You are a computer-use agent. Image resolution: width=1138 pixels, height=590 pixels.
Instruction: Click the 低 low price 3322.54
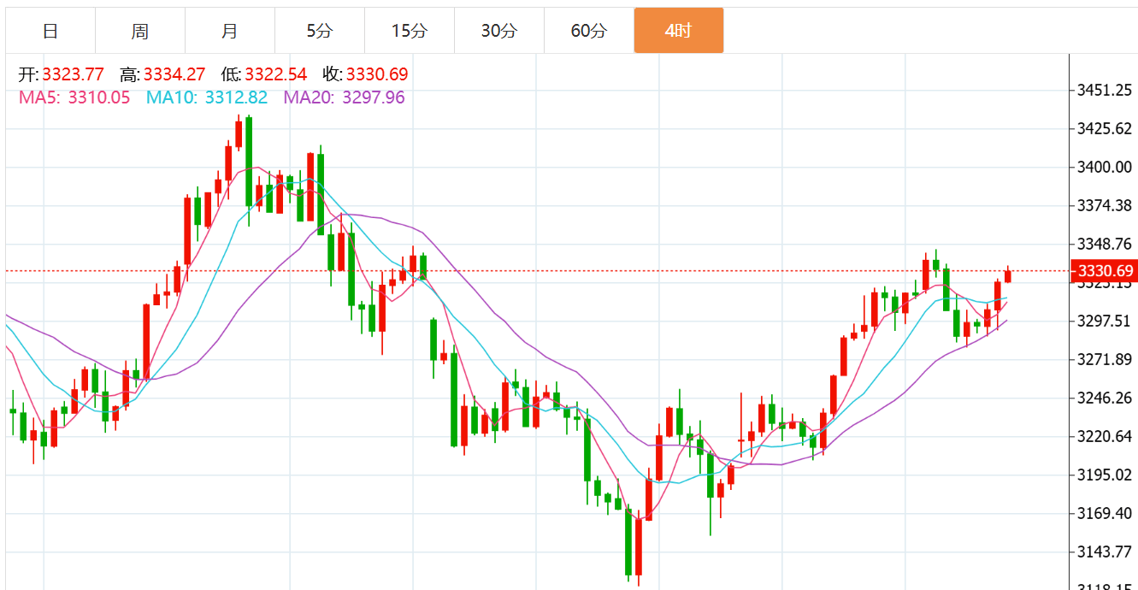pyautogui.click(x=275, y=74)
